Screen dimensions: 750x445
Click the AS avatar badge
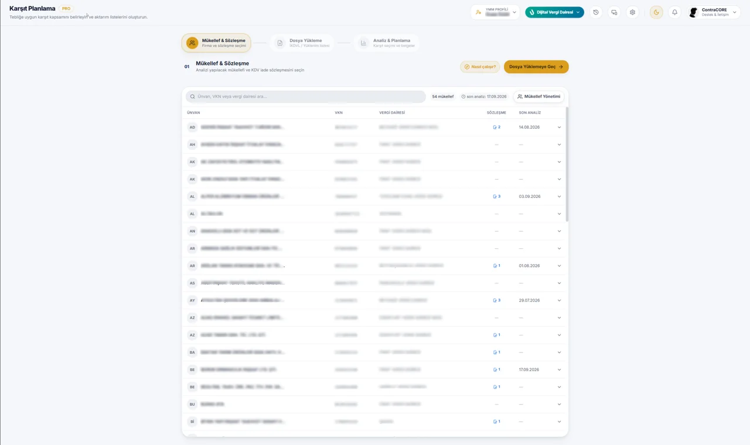point(192,283)
